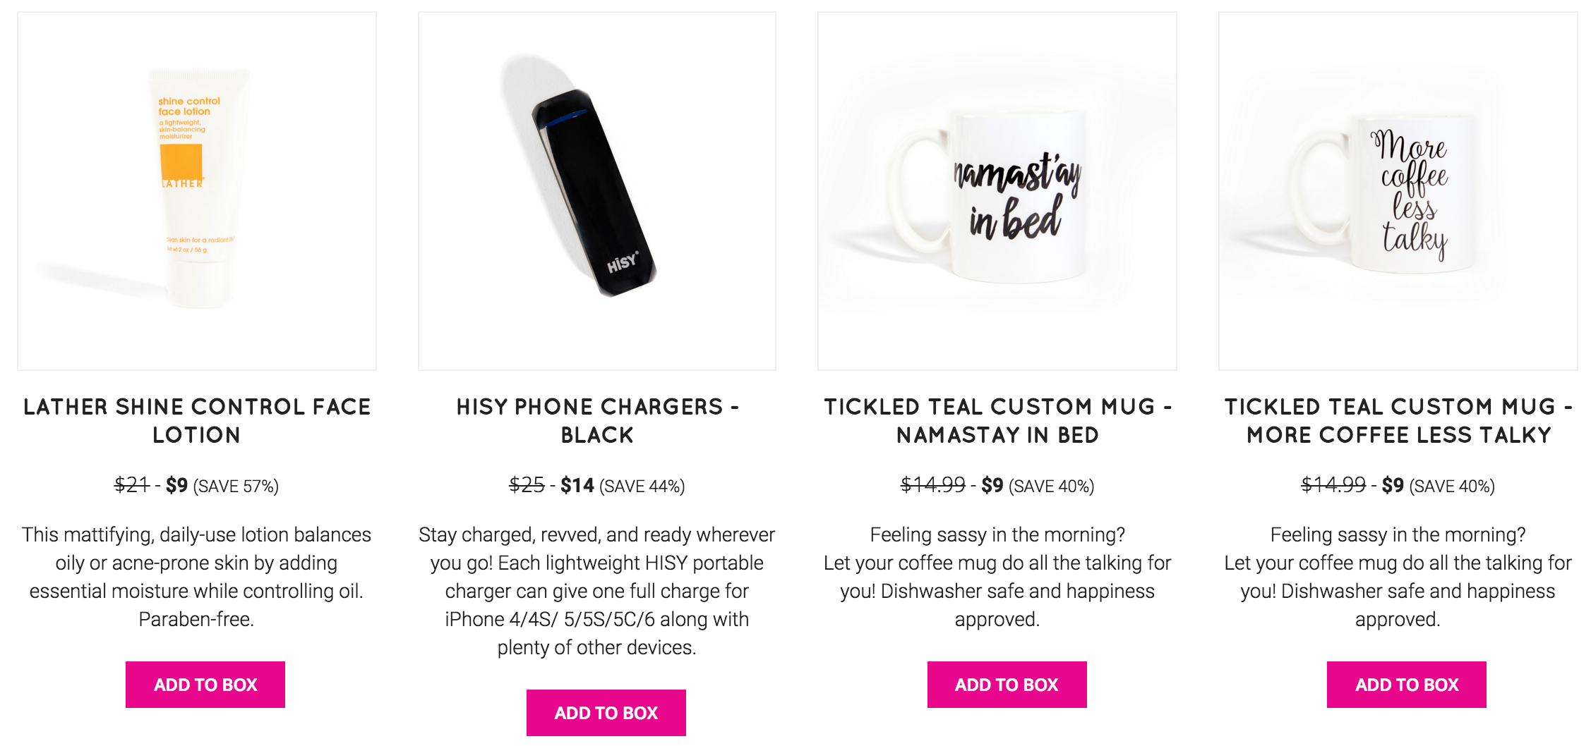1591x746 pixels.
Task: Click the HISY Phone Chargers - Black title
Action: (x=597, y=421)
